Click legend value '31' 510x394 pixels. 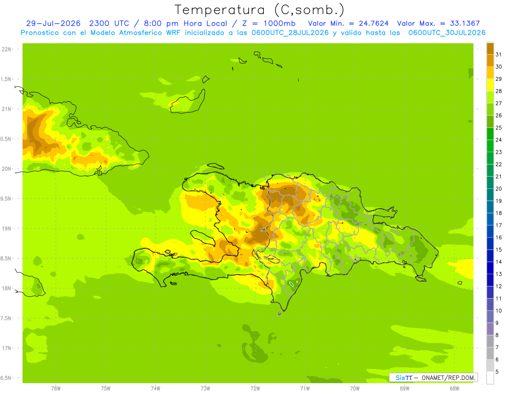[x=499, y=54]
